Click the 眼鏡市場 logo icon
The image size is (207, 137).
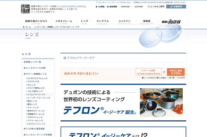click(x=25, y=9)
